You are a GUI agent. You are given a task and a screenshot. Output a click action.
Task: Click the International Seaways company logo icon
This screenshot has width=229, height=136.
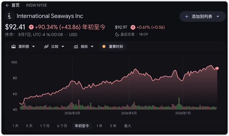[9, 16]
